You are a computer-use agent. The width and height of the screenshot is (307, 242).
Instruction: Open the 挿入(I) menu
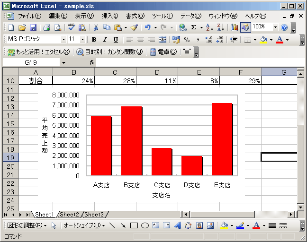[109, 16]
